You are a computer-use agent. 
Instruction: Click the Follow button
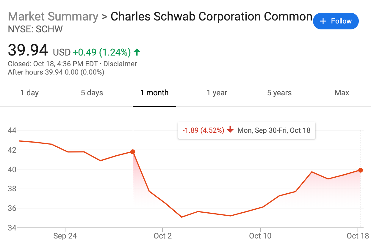pyautogui.click(x=336, y=21)
